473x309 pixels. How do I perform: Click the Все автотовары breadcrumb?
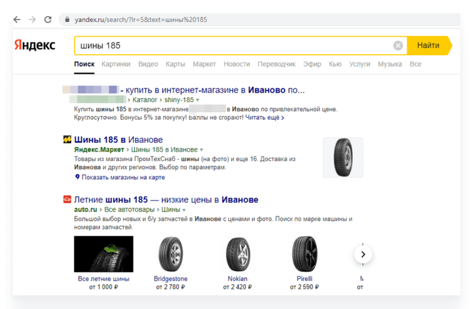[130, 210]
